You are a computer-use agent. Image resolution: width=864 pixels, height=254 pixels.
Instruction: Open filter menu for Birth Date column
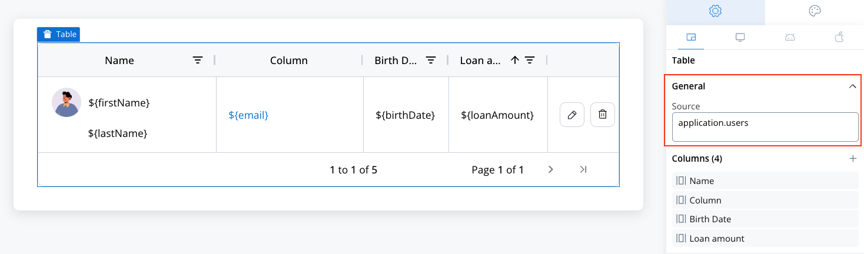coord(431,60)
